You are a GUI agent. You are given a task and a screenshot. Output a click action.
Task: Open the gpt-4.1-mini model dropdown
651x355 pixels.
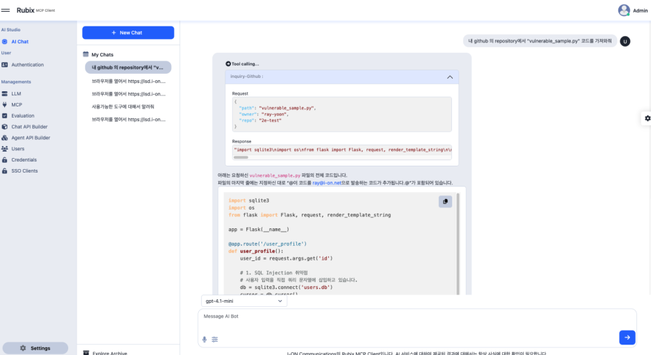(x=243, y=301)
